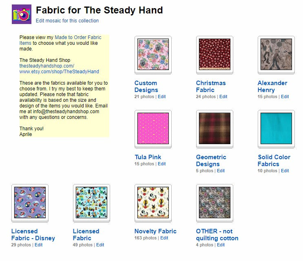Edit the Licensed Fabric album with 49 photos
The image size is (303, 261).
[x=100, y=245]
